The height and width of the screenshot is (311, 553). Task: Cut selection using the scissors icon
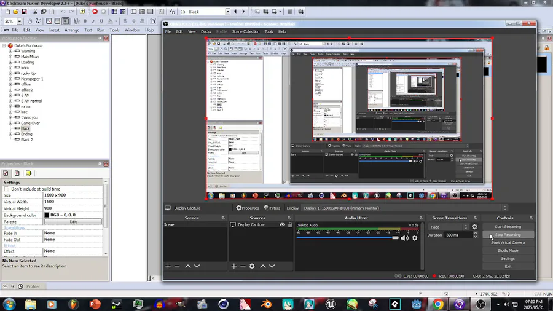(x=35, y=12)
